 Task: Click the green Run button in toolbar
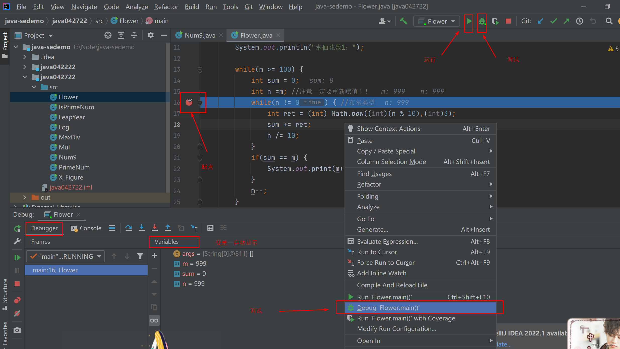[x=469, y=21]
